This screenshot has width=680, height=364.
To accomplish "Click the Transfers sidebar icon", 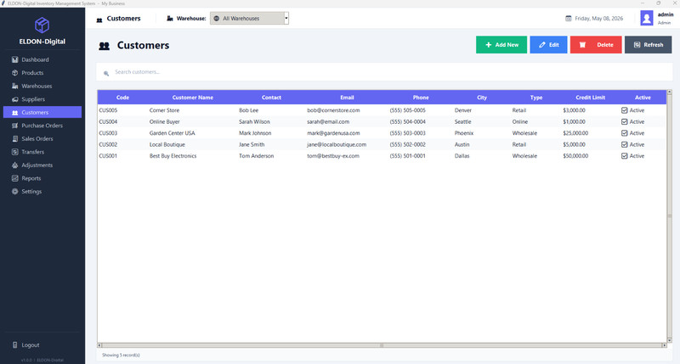I will [x=14, y=152].
